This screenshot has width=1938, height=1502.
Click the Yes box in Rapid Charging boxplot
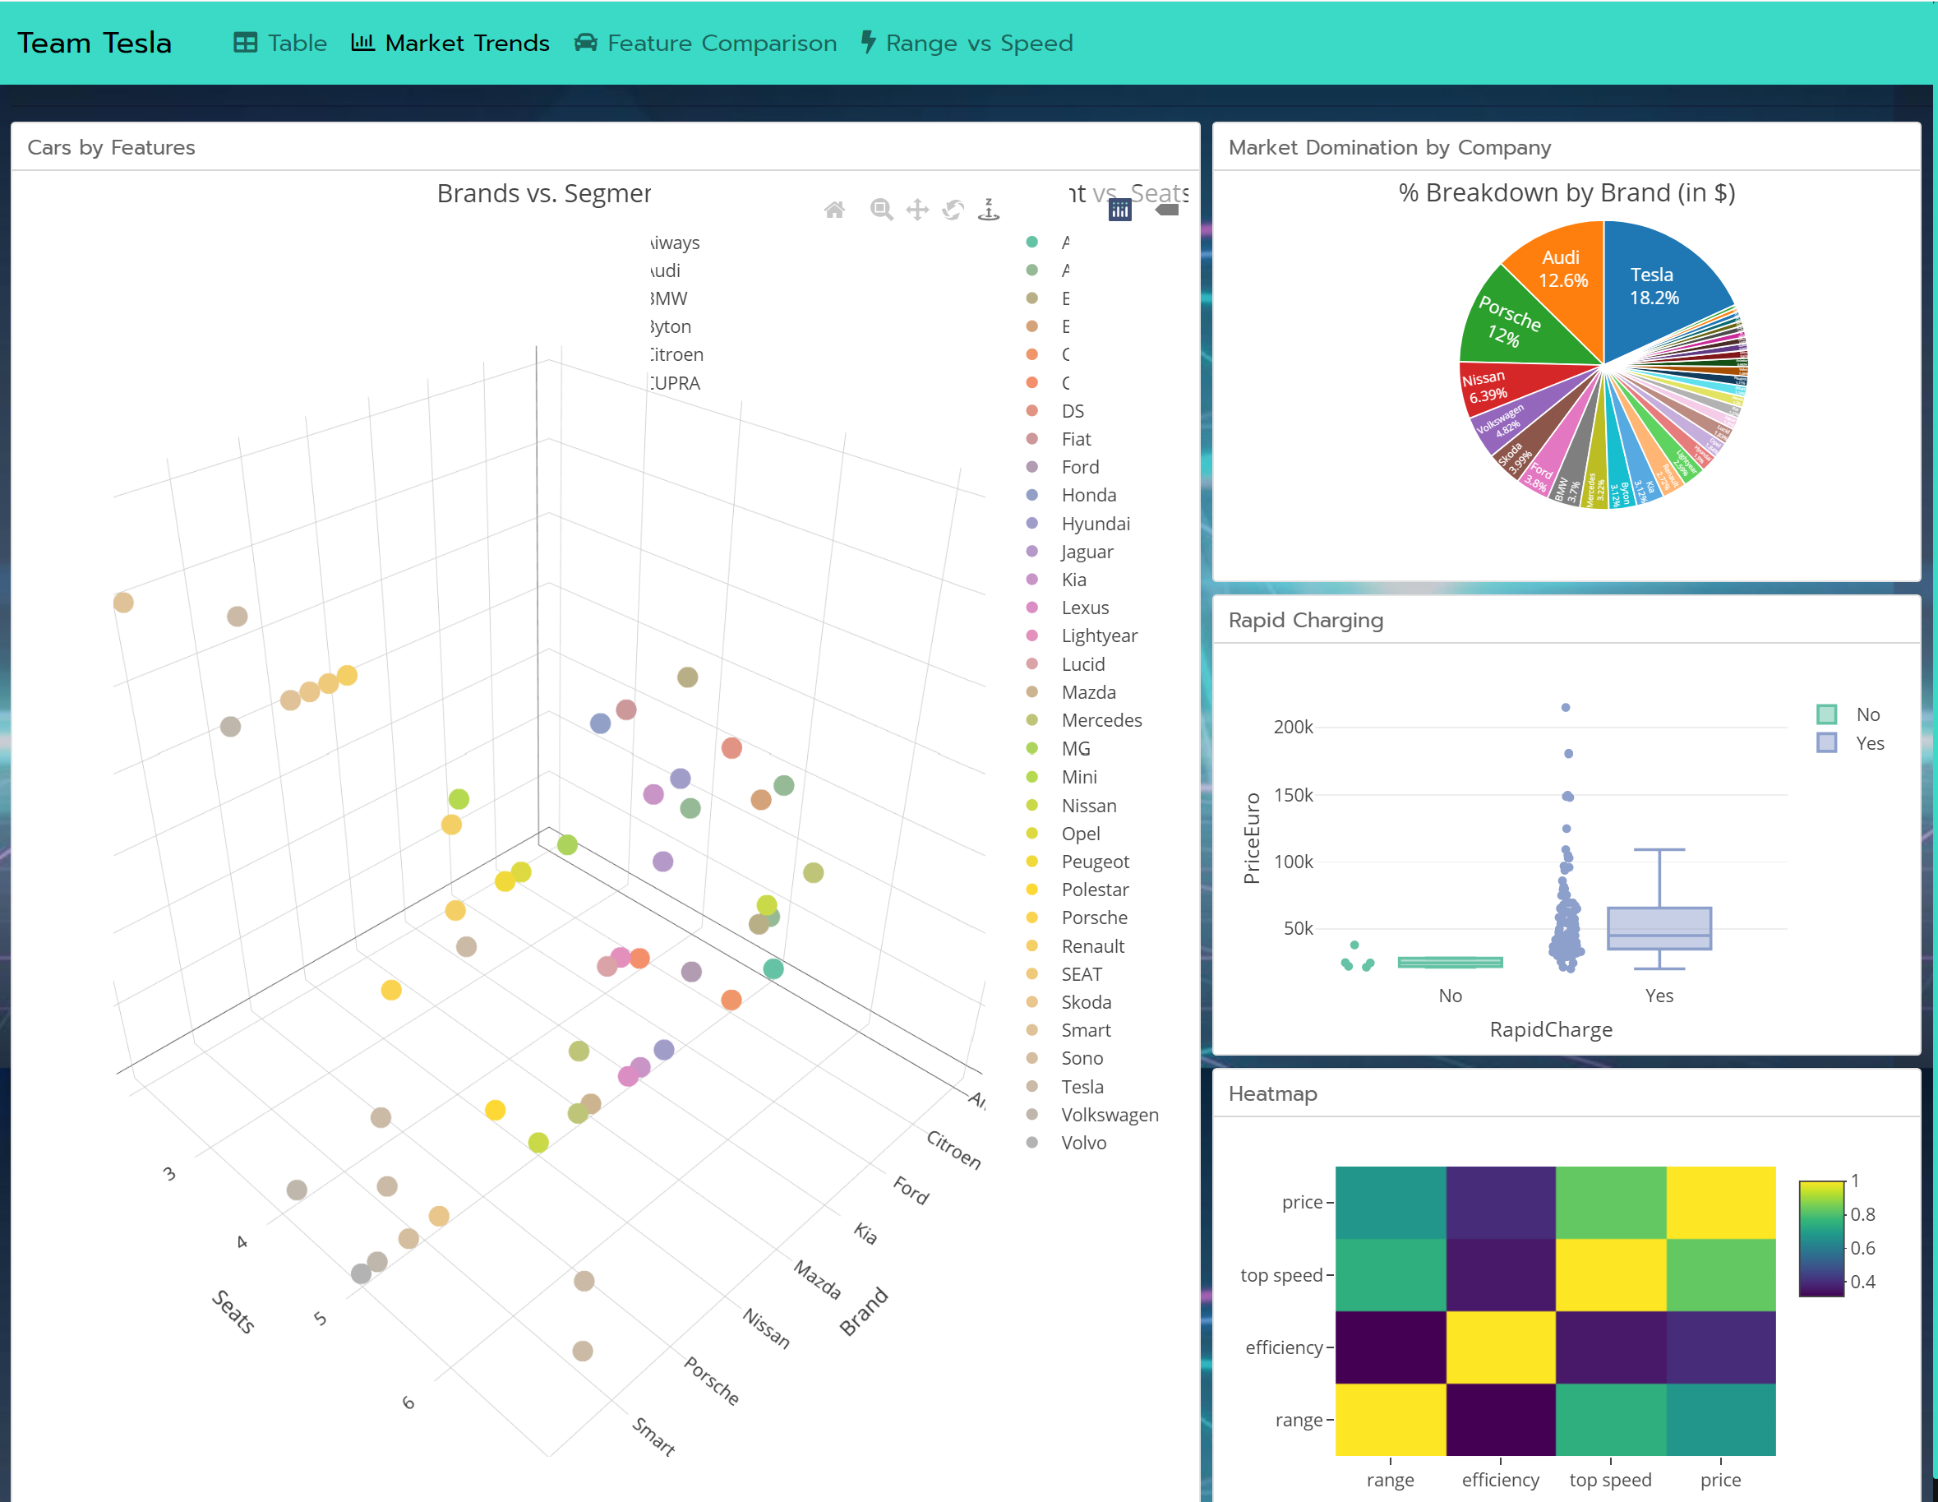(1659, 928)
